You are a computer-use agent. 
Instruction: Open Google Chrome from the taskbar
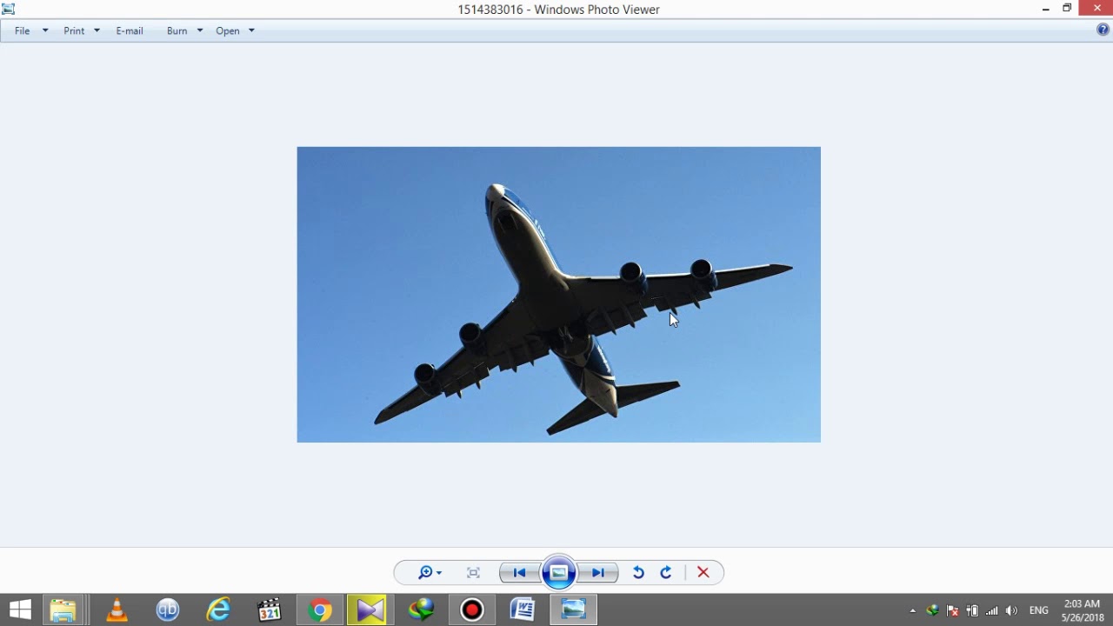320,610
